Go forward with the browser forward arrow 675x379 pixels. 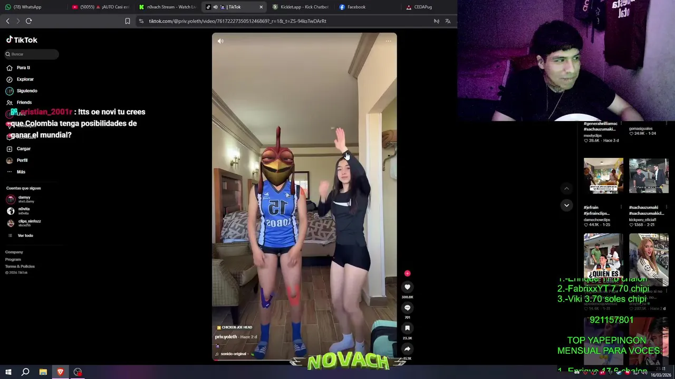tap(18, 21)
